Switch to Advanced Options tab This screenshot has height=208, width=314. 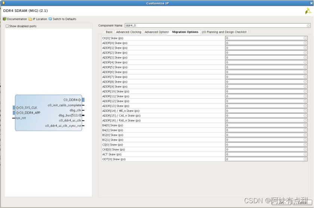(x=157, y=32)
